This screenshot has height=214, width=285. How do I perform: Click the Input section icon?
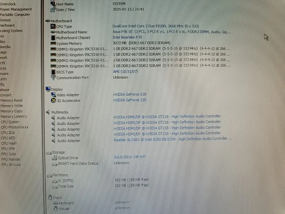50,197
